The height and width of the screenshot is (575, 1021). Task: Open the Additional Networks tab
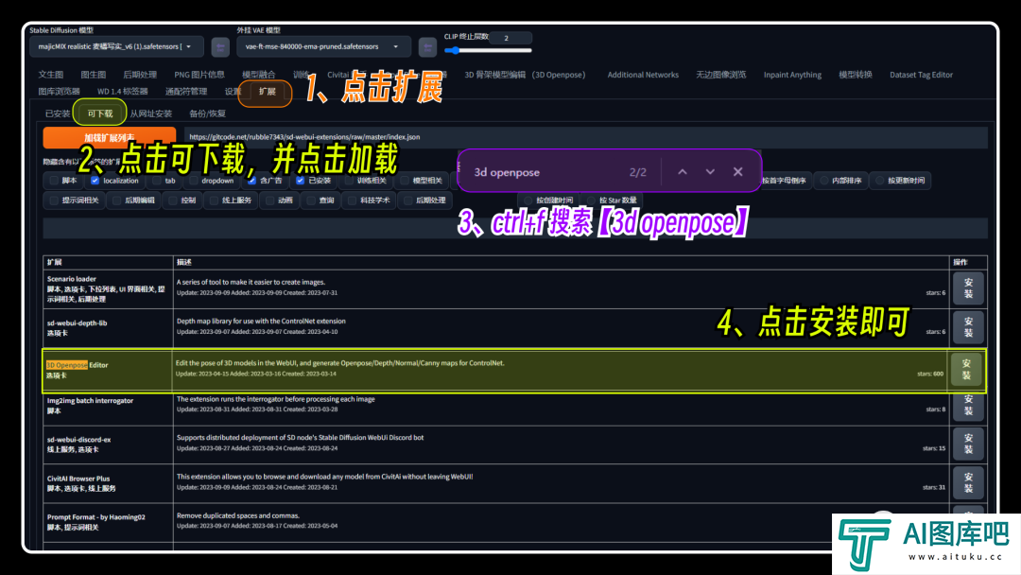[x=643, y=75]
